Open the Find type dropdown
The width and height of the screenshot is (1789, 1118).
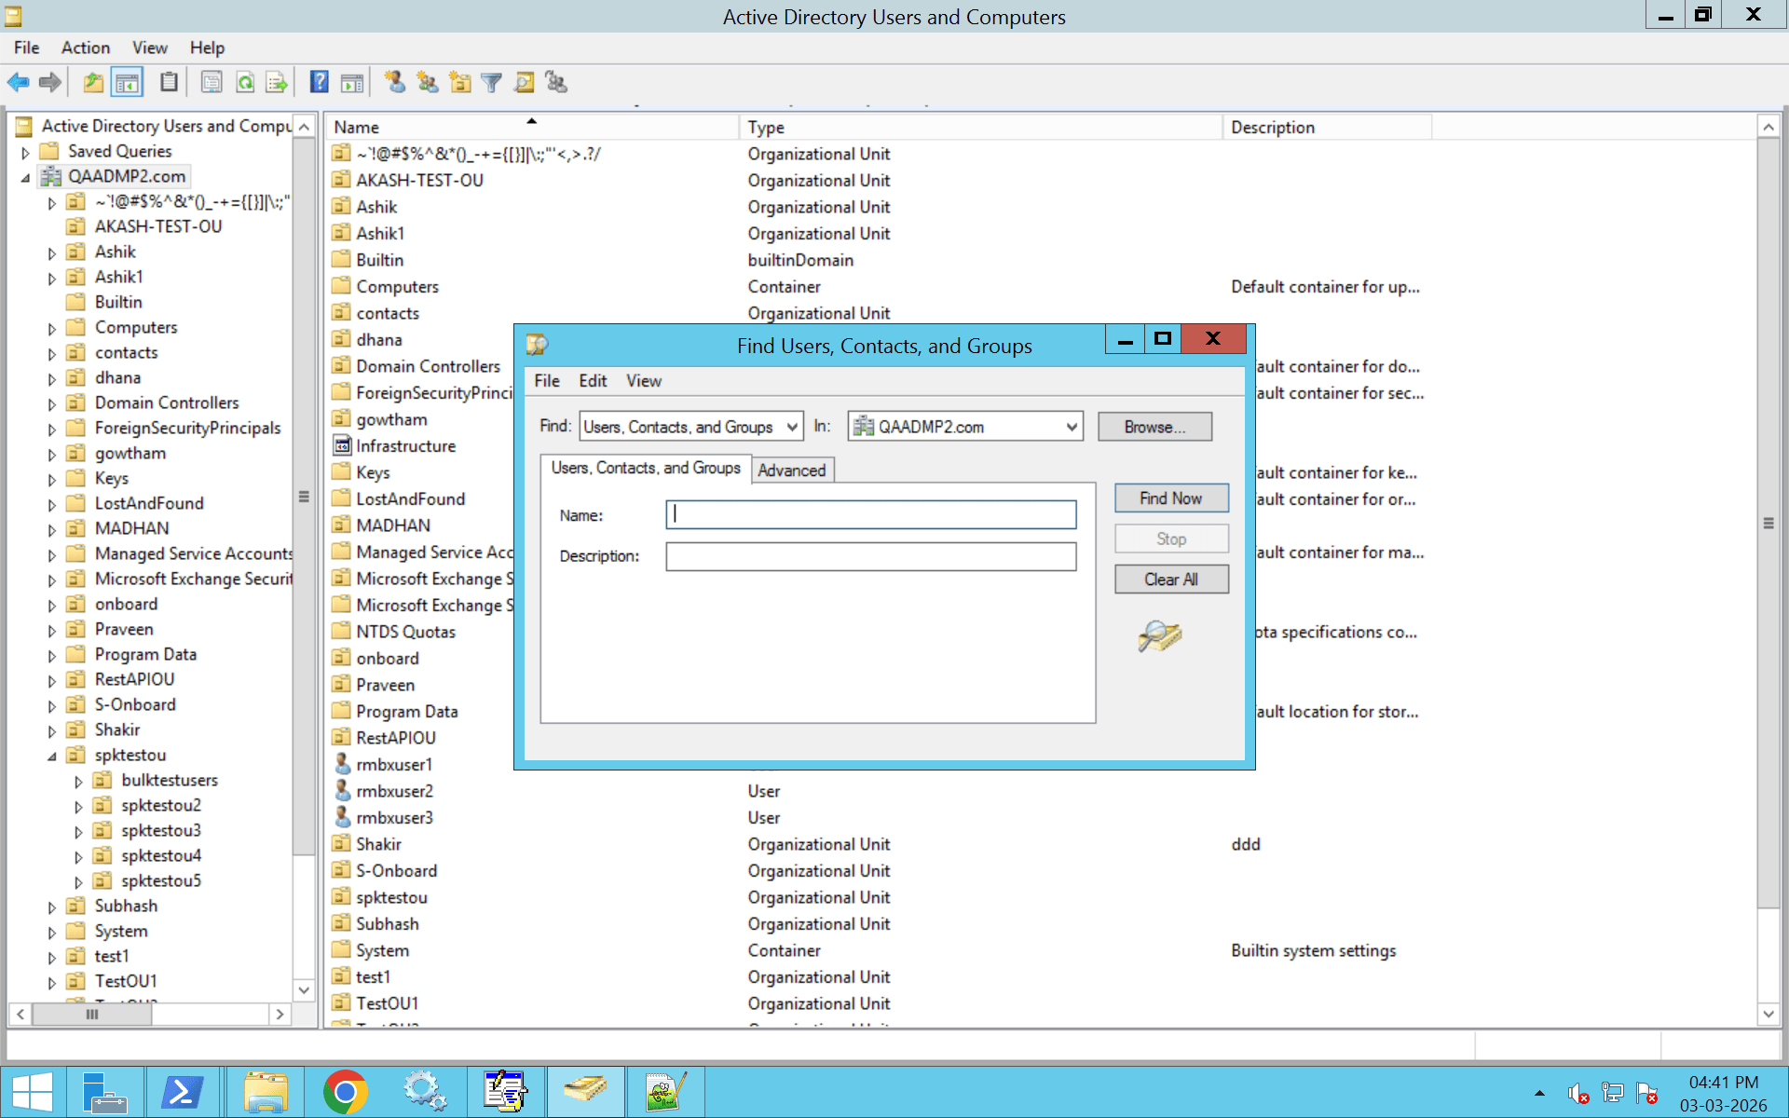[790, 426]
